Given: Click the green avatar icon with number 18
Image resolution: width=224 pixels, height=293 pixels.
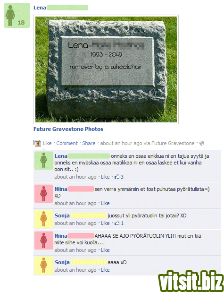Looking at the screenshot, I should coord(17,15).
